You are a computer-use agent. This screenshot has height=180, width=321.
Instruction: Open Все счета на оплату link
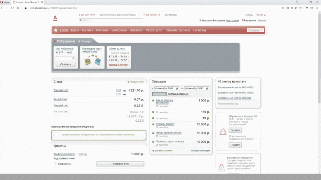coord(228,103)
